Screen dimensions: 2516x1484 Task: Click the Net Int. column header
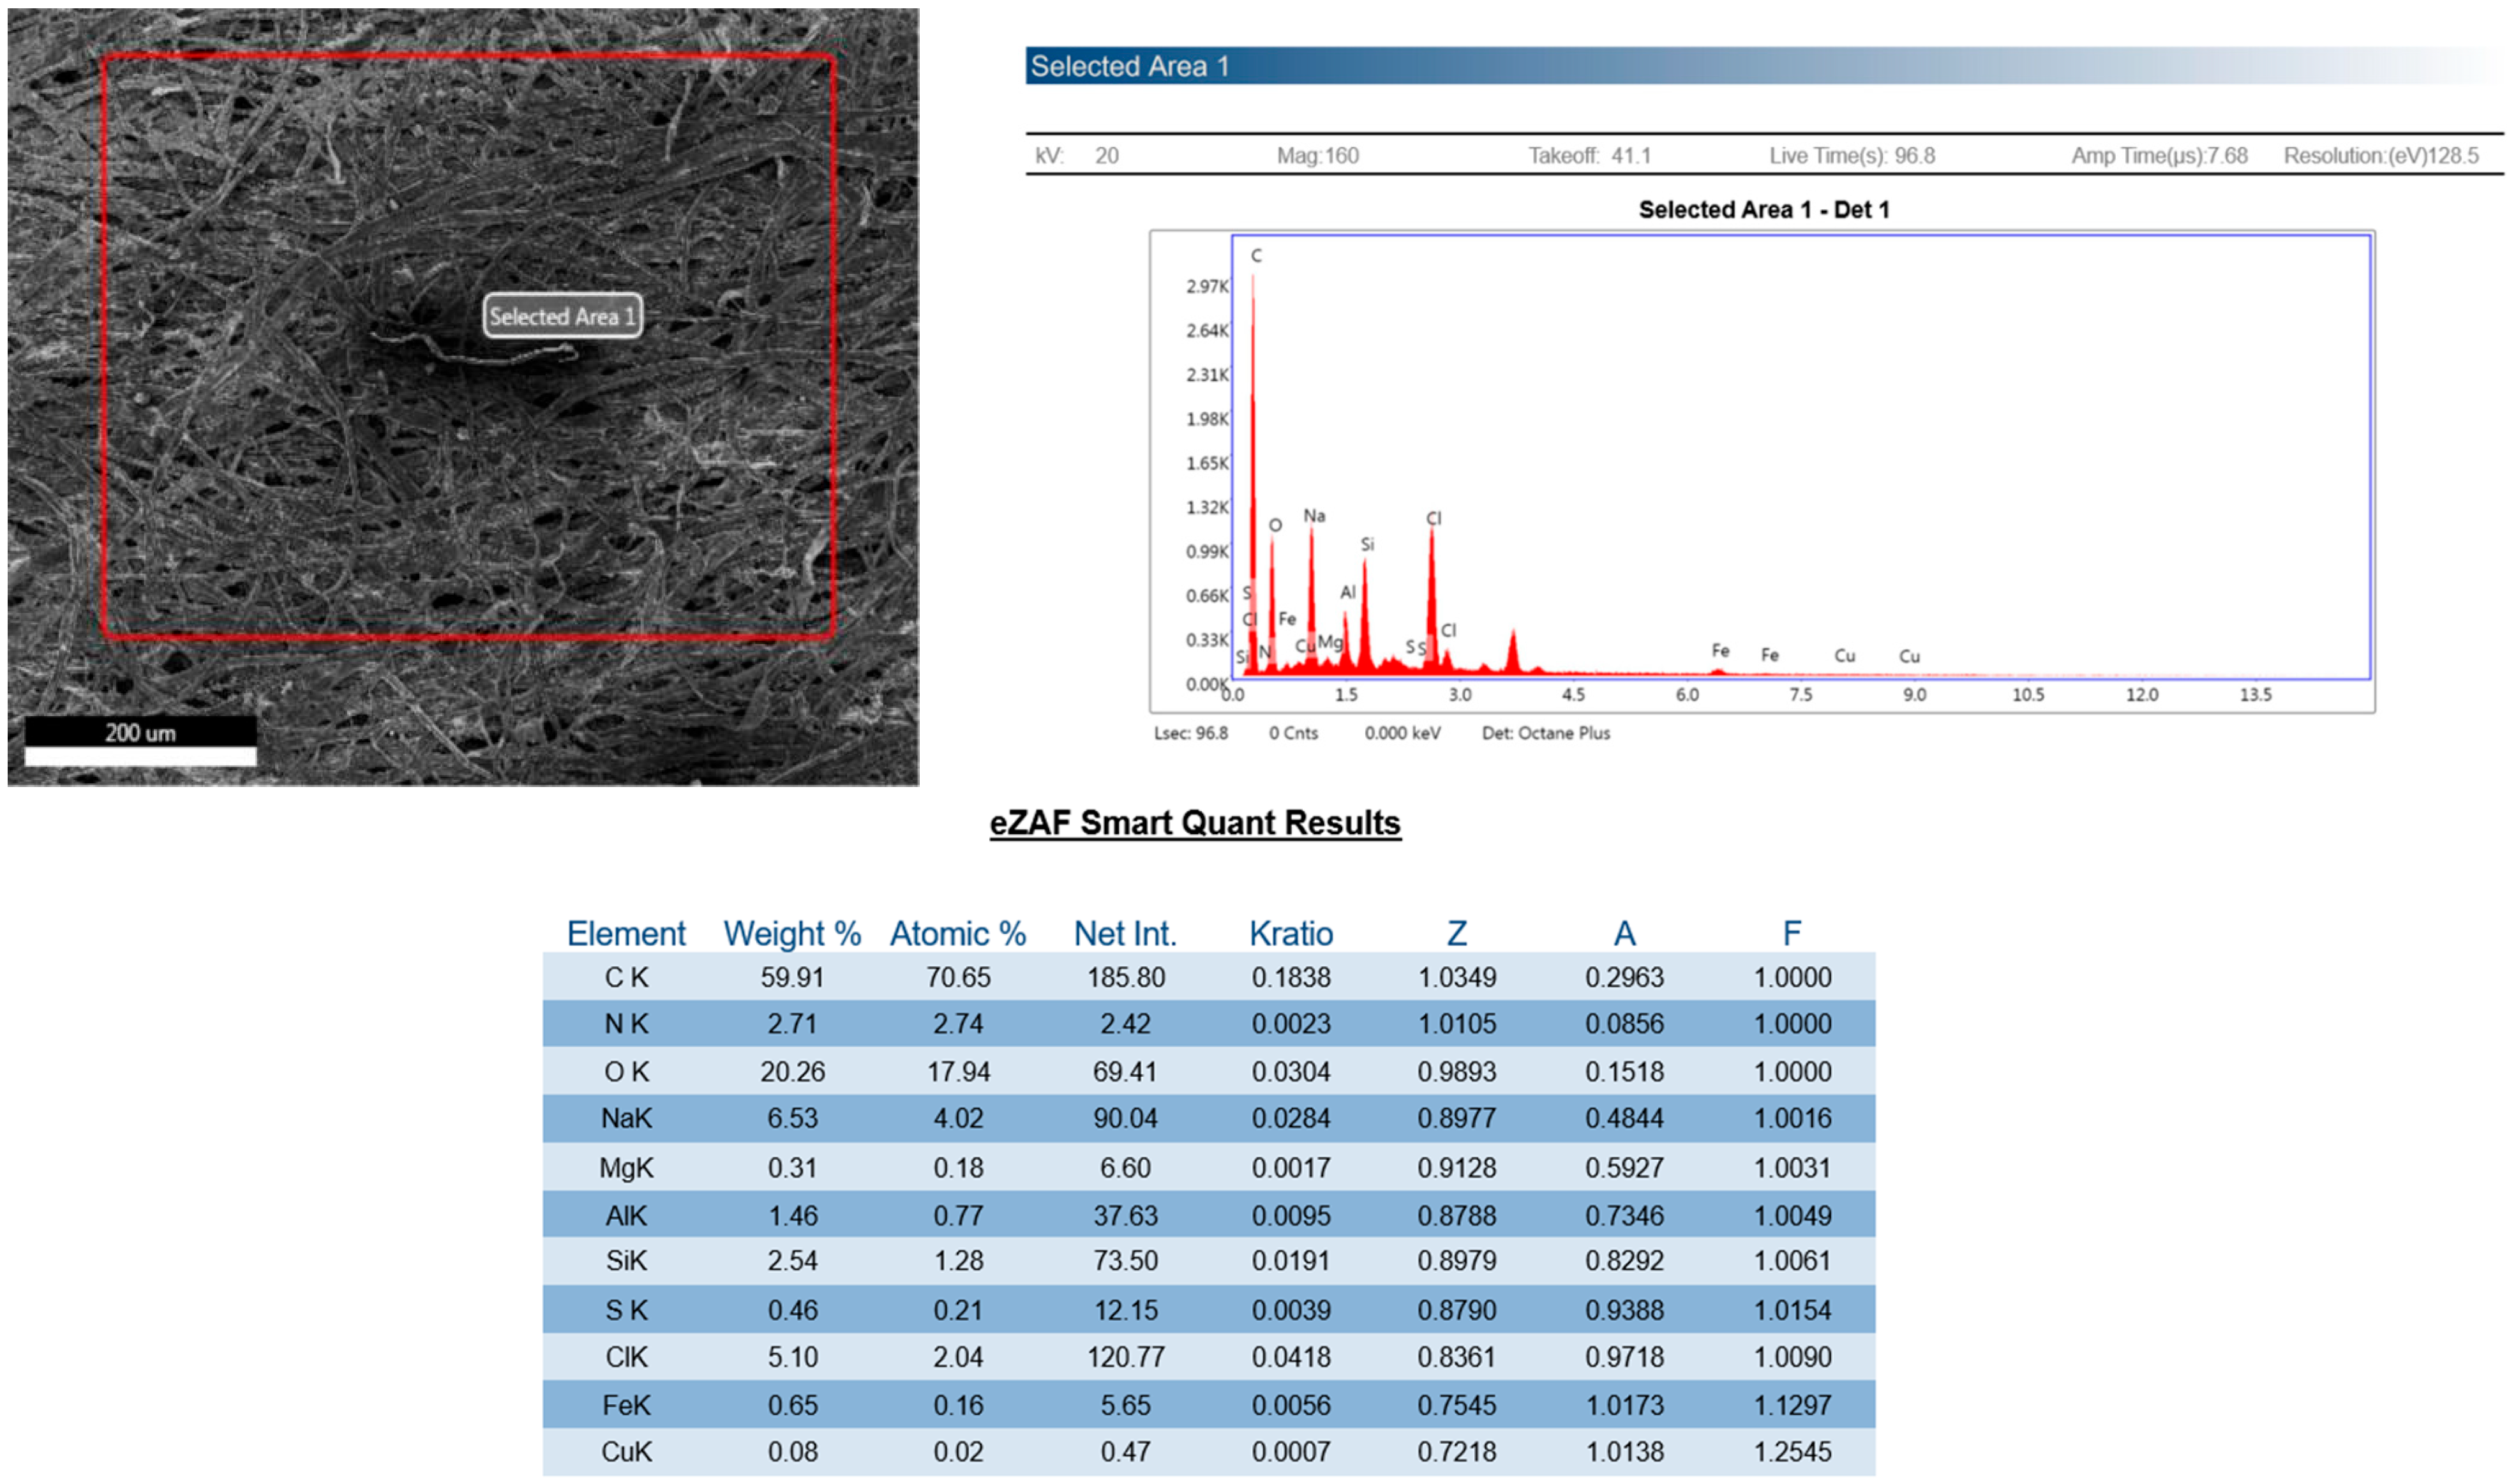(1125, 933)
